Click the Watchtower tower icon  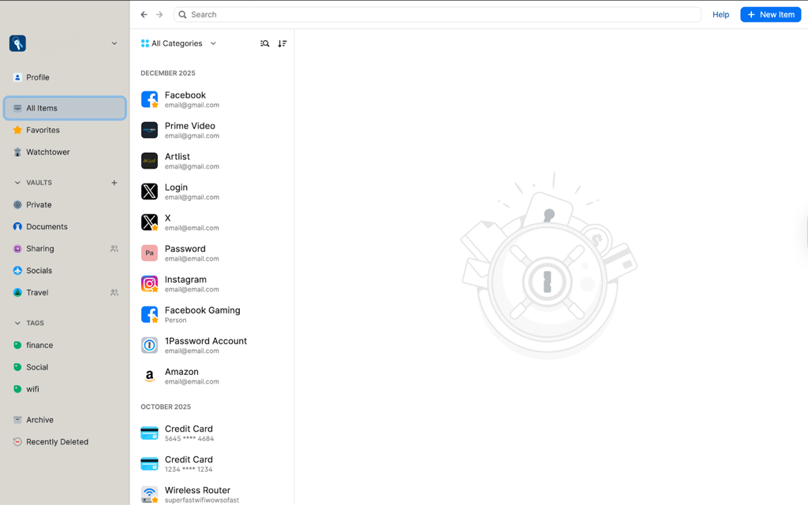click(17, 152)
